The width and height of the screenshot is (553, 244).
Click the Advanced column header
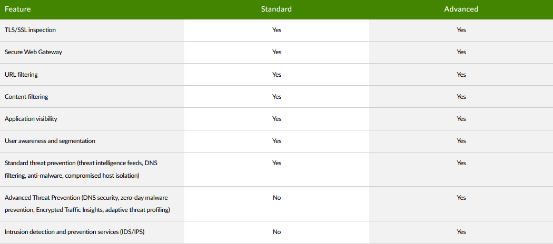pos(461,9)
